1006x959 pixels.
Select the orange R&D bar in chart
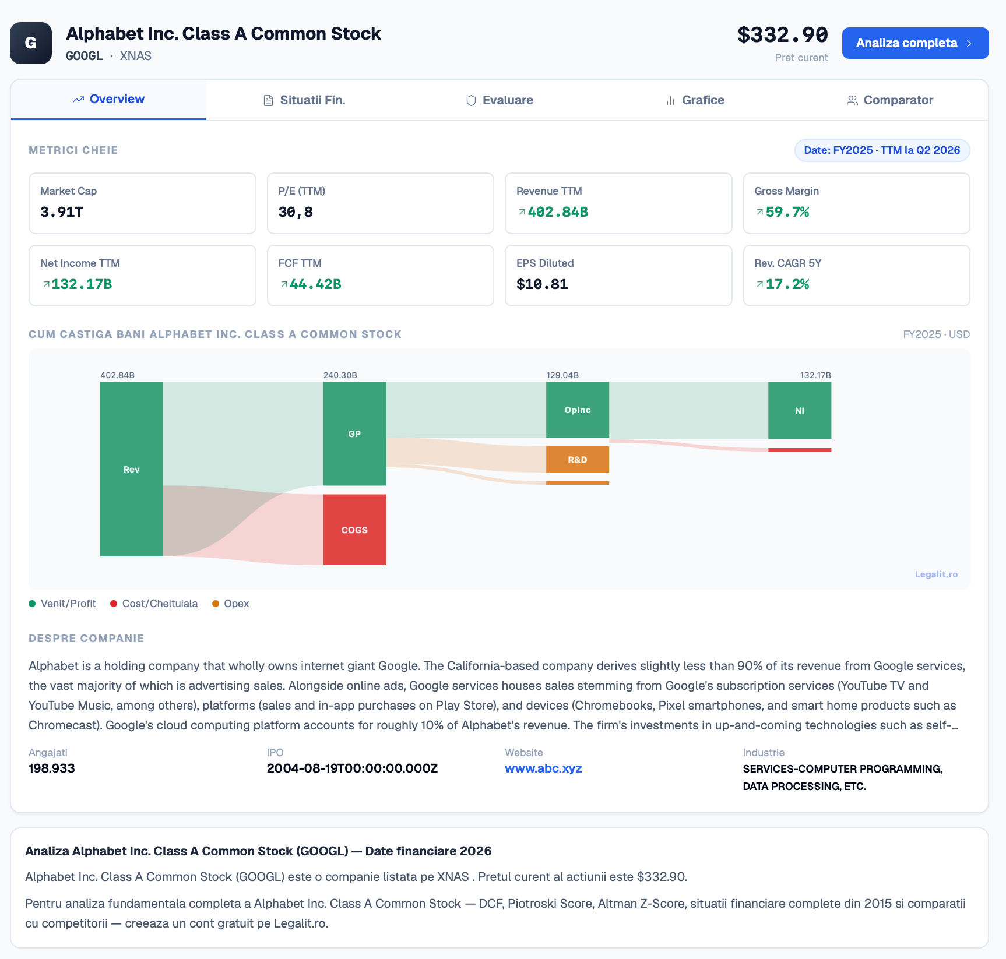click(578, 460)
